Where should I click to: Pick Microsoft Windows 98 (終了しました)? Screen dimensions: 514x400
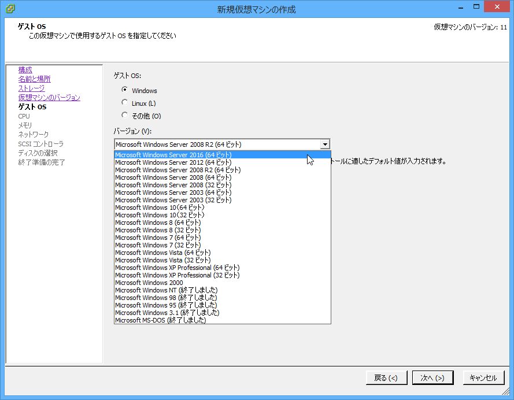(x=222, y=298)
